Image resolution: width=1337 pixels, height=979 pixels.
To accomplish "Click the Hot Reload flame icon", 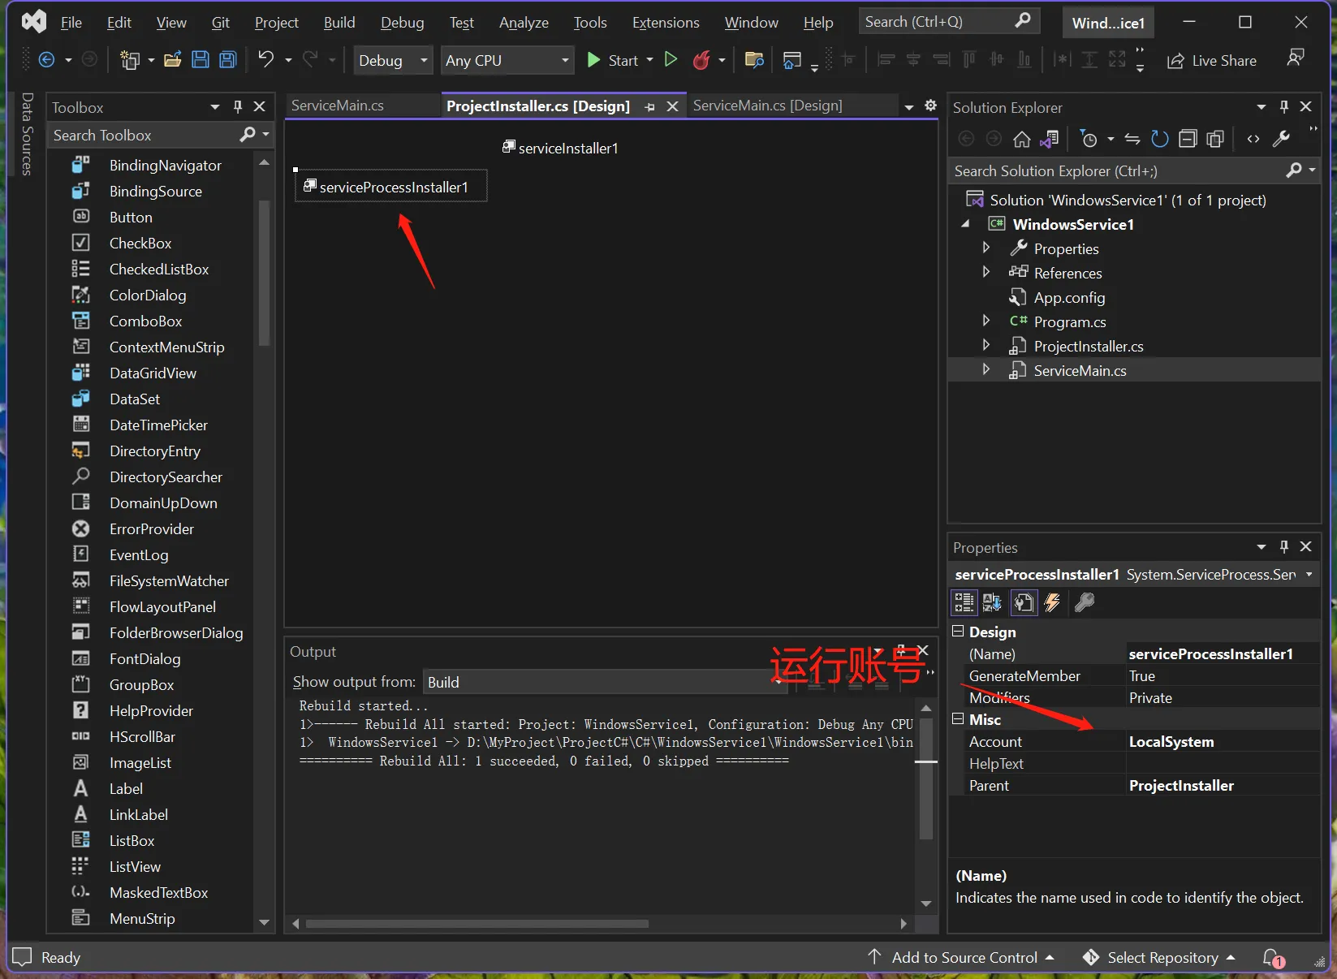I will pos(701,60).
